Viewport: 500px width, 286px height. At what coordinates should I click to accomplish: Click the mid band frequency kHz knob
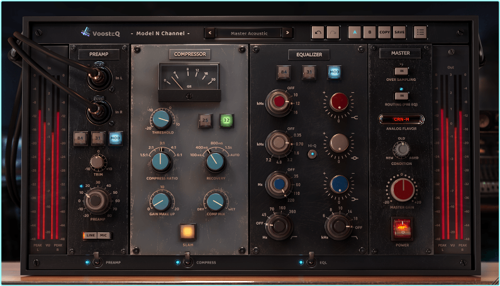[279, 143]
